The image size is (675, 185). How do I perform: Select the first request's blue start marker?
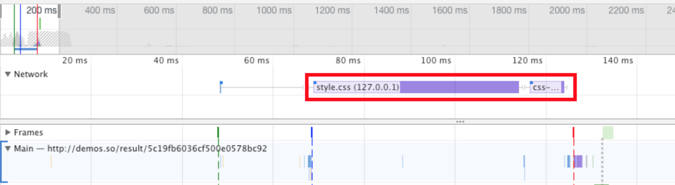coord(221,83)
